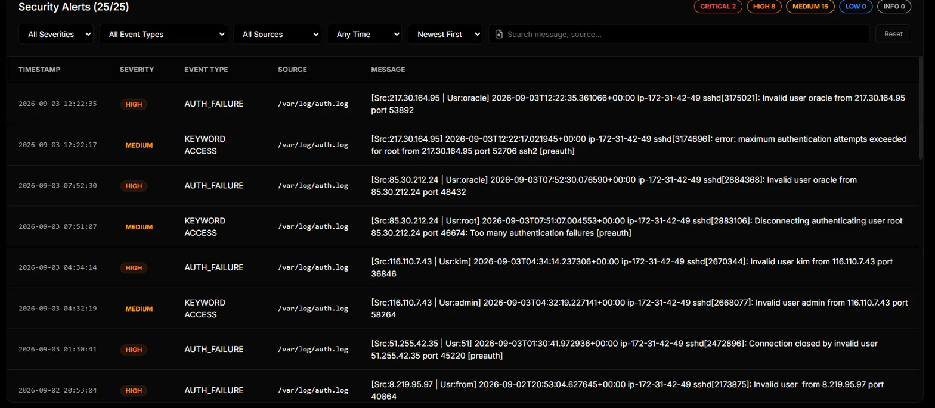The image size is (935, 408).
Task: Click the MESSAGE column header
Action: 388,70
